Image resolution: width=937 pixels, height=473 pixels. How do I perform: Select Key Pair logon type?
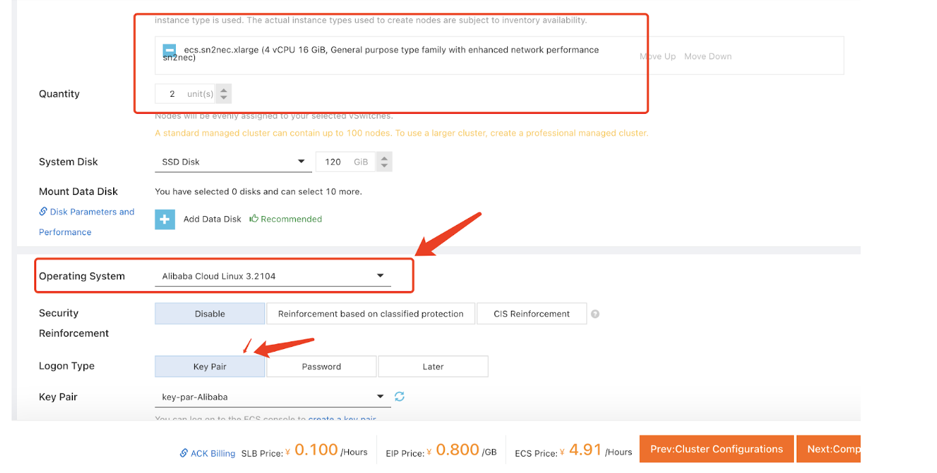tap(210, 366)
